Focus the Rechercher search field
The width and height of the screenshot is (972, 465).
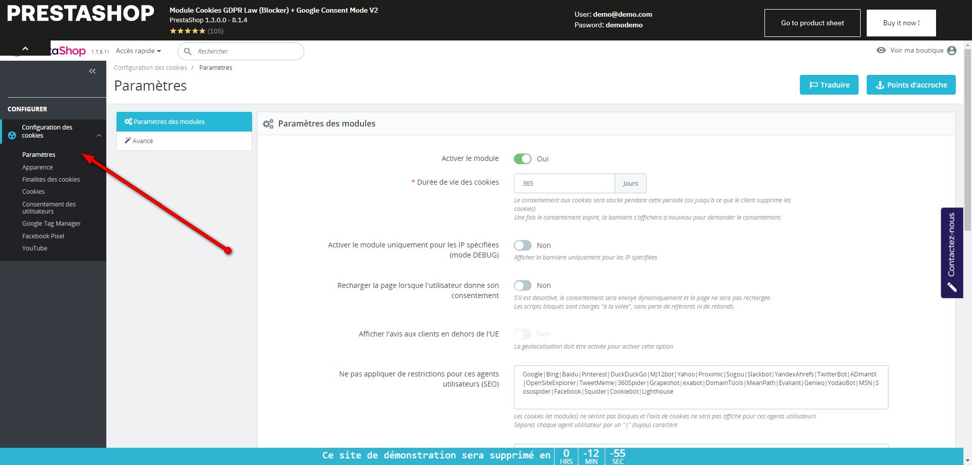(x=241, y=52)
